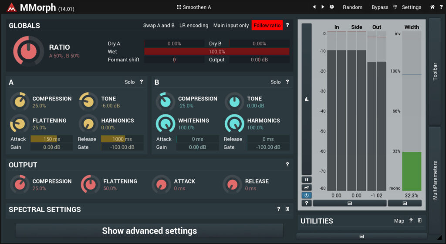Click the dice randomize icon
446x244 pixels.
pos(331,7)
